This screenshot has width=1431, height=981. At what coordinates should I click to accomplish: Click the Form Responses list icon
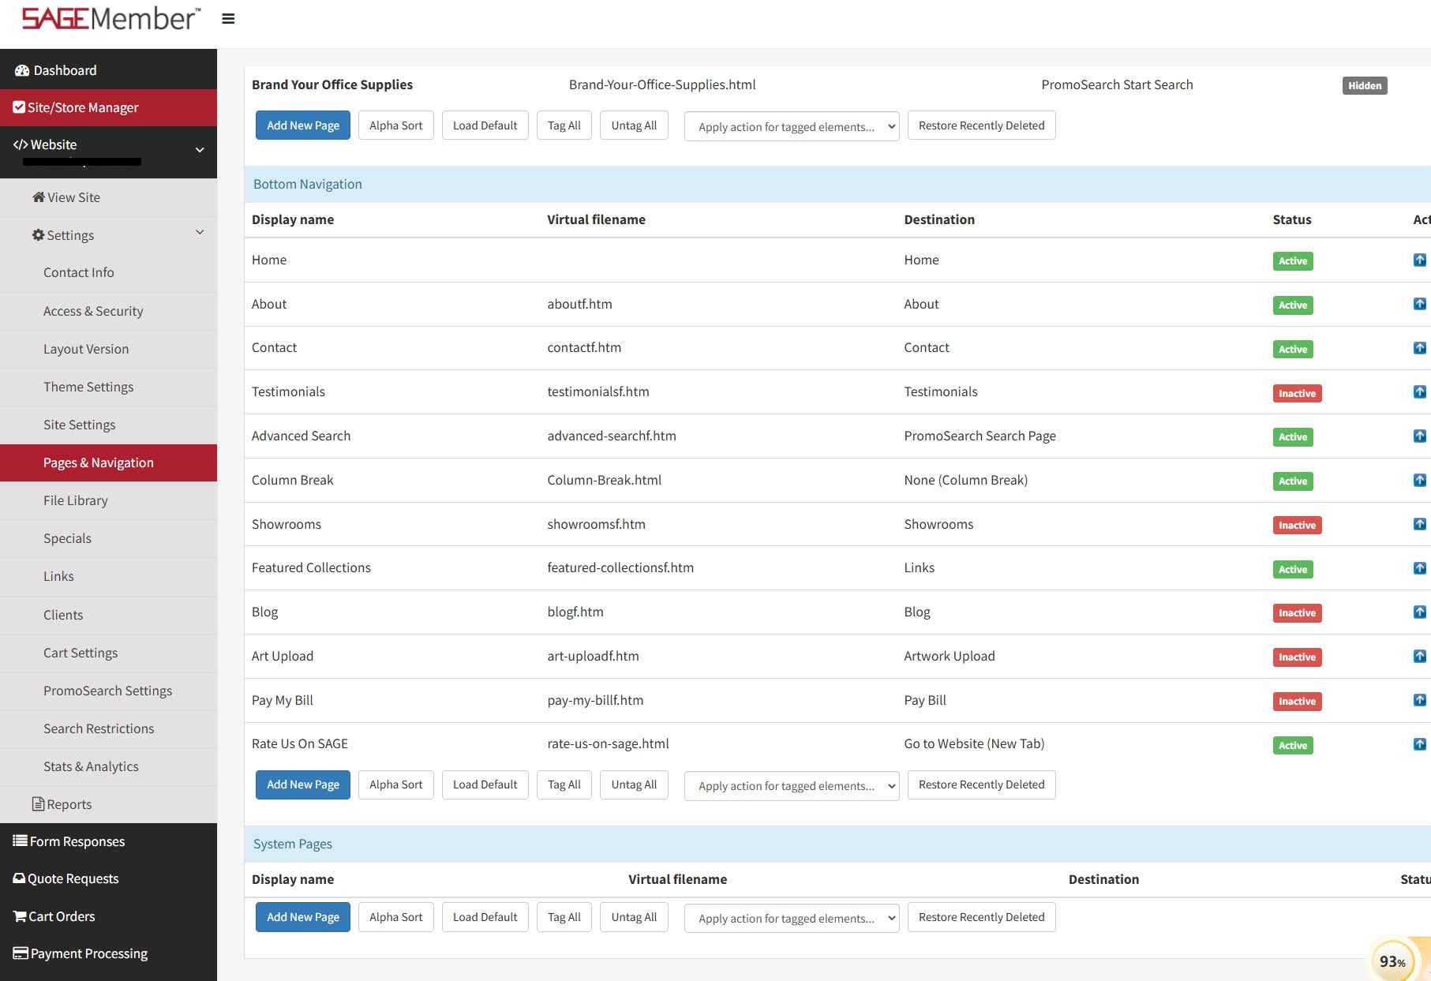click(x=21, y=841)
